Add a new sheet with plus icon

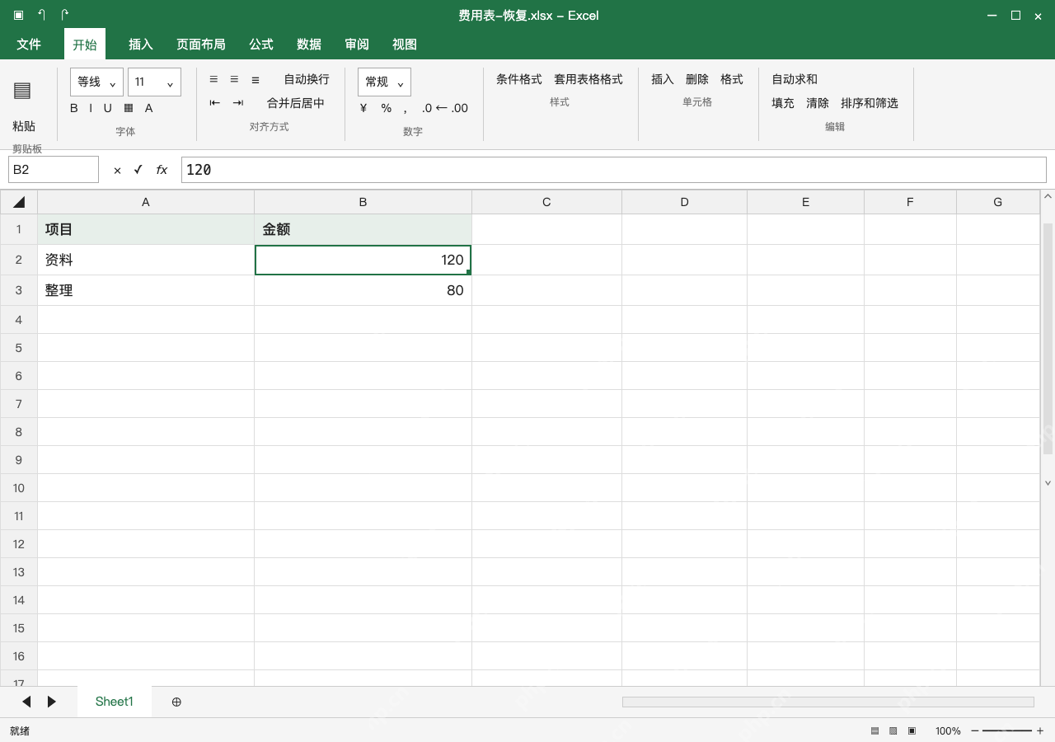[x=176, y=702]
